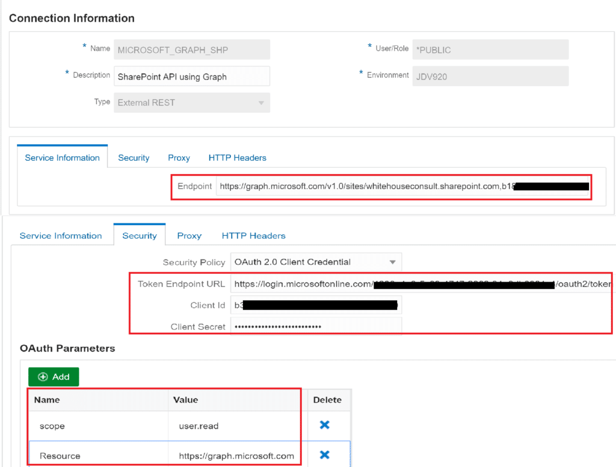Click the Connection Information heading
The width and height of the screenshot is (616, 467).
coord(72,18)
